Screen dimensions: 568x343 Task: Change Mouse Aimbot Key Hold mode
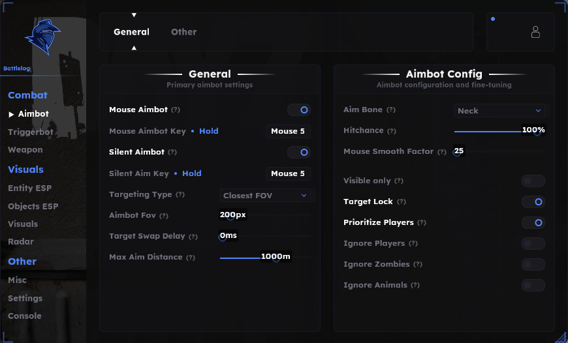pyautogui.click(x=209, y=131)
